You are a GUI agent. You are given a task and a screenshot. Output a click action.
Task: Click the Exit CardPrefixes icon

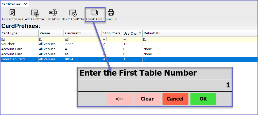(12, 13)
